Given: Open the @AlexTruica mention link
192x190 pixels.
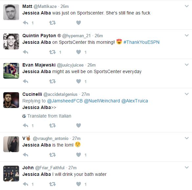Looking at the screenshot, I should pos(134,101).
